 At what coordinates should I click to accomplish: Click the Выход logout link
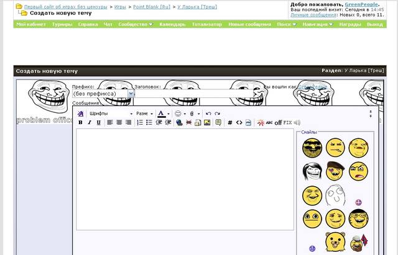[x=374, y=24]
